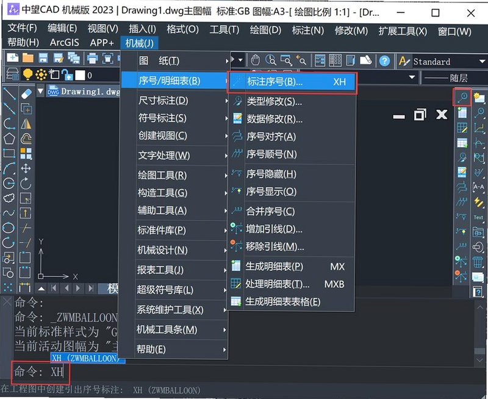Choose 生成明细表(P) menu entry
488x399 pixels.
(x=292, y=267)
